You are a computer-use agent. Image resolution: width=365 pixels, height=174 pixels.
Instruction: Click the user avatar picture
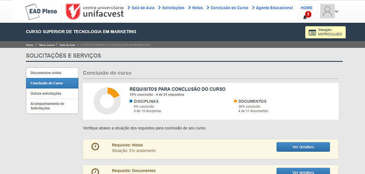click(327, 11)
